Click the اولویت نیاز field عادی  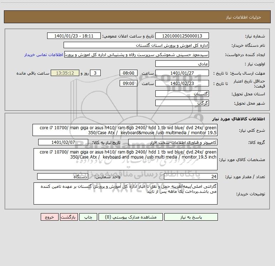coord(182,64)
